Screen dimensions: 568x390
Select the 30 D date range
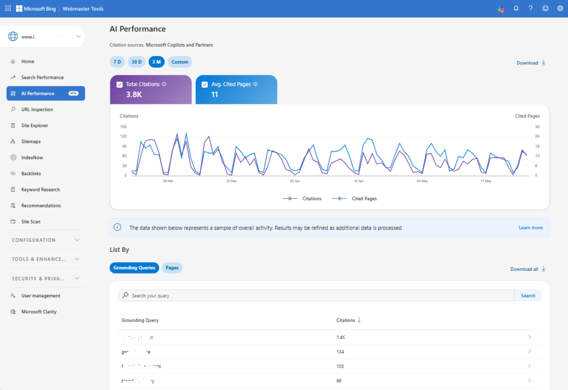[x=136, y=62]
